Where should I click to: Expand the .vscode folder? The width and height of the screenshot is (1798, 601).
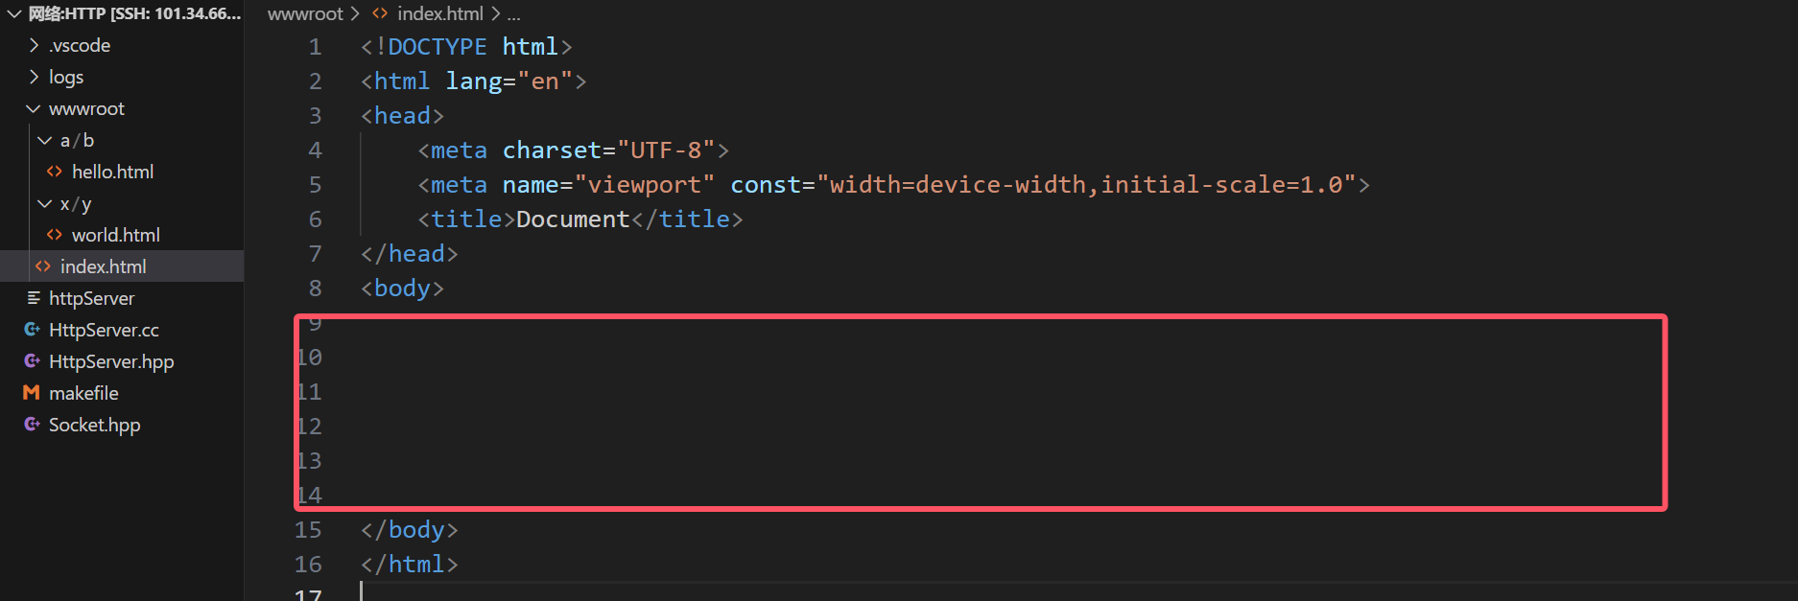tap(34, 45)
